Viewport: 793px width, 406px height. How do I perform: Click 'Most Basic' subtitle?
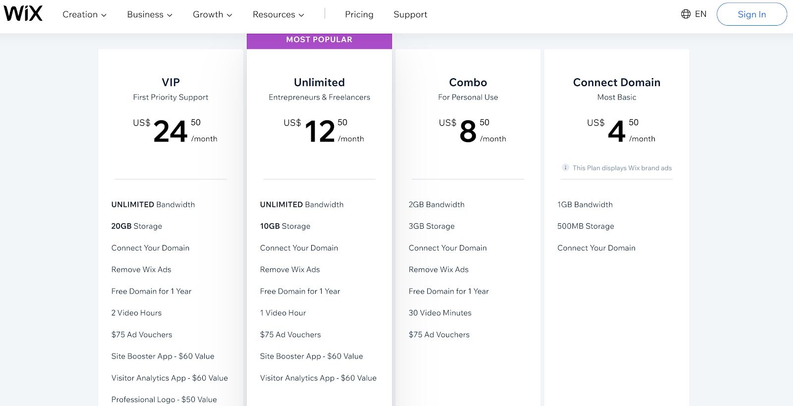coord(617,97)
